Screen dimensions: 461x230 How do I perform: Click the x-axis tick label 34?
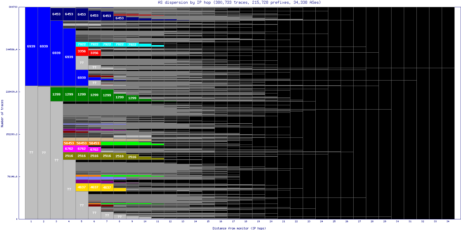click(x=448, y=221)
